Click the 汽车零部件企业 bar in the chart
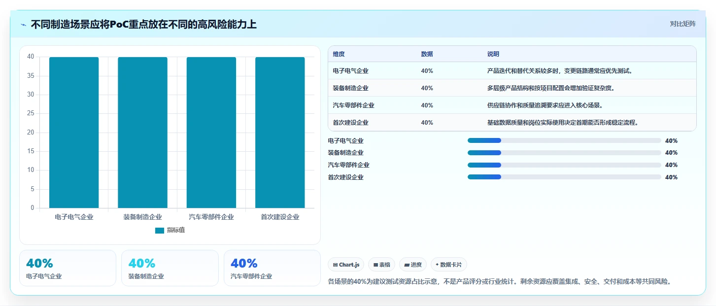Screen dimensions: 716x306 tap(211, 133)
